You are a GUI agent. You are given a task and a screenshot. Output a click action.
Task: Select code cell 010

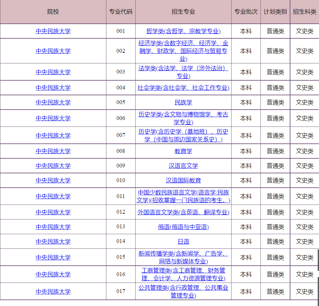tap(121, 180)
